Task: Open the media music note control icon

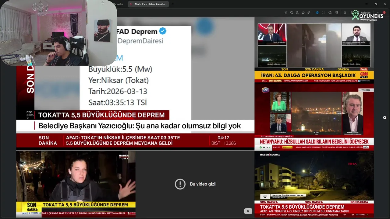Action: click(x=337, y=12)
